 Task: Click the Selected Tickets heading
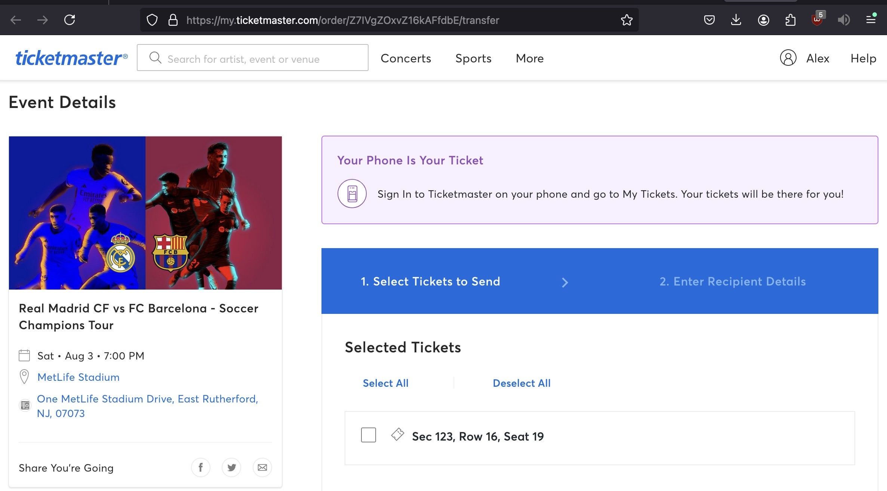[403, 347]
